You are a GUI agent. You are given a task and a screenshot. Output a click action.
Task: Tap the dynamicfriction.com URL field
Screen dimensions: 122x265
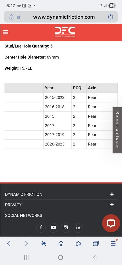pyautogui.click(x=64, y=17)
